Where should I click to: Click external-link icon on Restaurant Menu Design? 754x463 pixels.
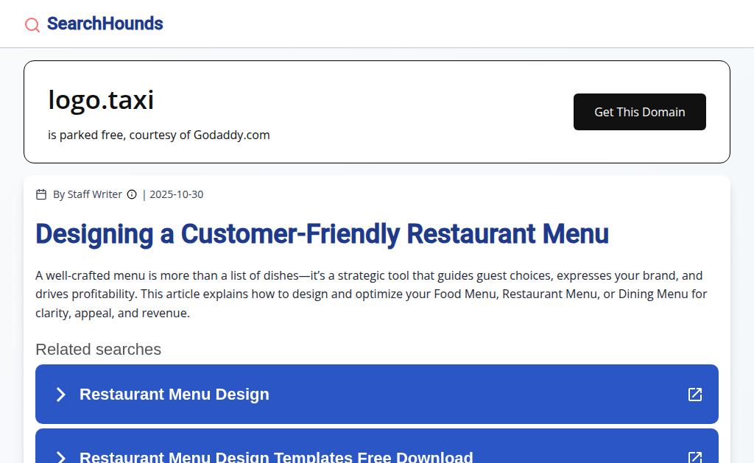[x=695, y=395]
